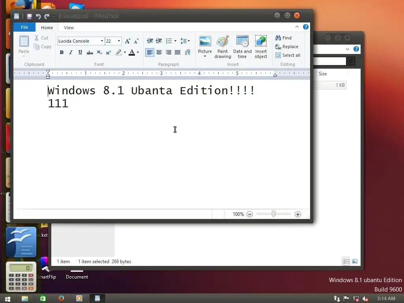Click Select all in Editing group
Image resolution: width=404 pixels, height=303 pixels.
288,55
